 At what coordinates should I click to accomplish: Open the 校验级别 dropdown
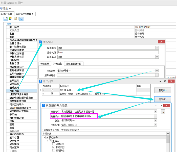click(155, 125)
